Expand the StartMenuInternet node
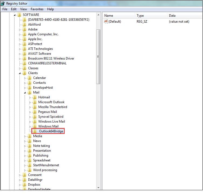The image size is (203, 194). click(25, 165)
